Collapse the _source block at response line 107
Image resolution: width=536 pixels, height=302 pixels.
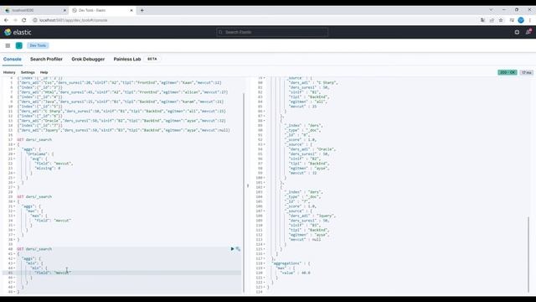[265, 211]
